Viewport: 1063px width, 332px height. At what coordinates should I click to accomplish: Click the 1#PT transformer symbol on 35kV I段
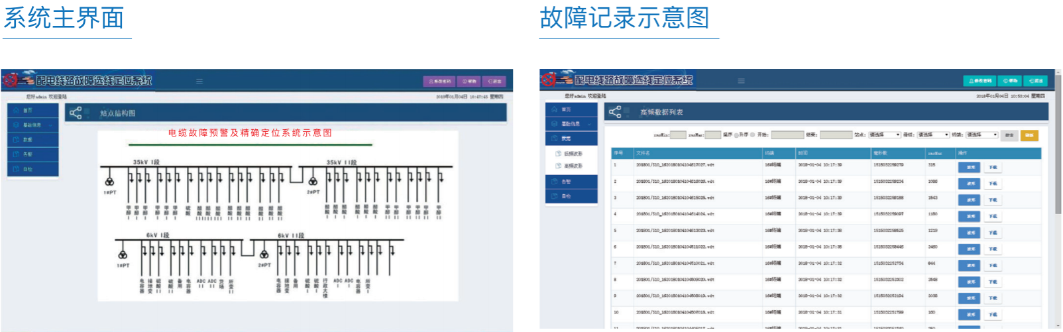tap(110, 182)
